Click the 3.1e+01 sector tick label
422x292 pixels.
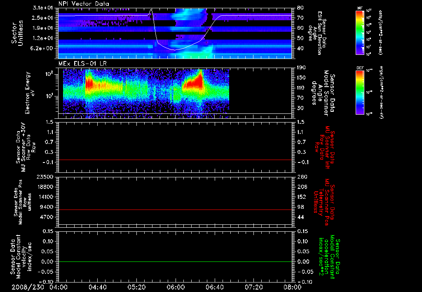pyautogui.click(x=43, y=8)
